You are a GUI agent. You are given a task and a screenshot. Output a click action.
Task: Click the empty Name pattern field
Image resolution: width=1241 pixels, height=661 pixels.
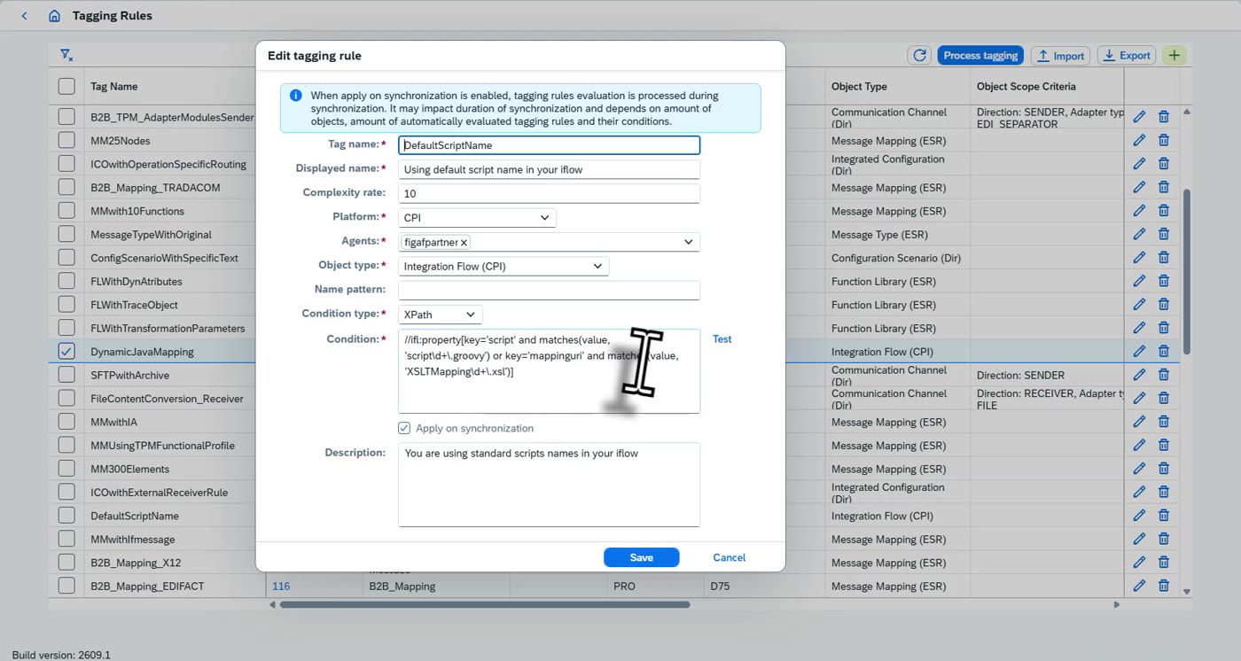(x=549, y=290)
